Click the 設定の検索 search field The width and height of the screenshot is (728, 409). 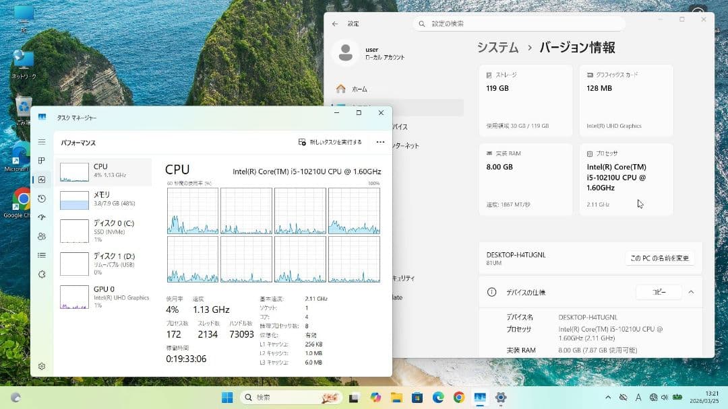519,23
